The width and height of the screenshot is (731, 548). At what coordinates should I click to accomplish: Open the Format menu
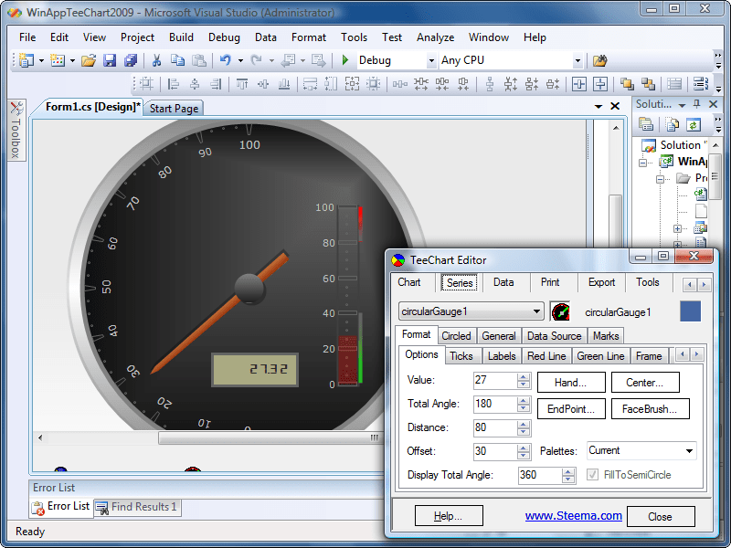308,37
